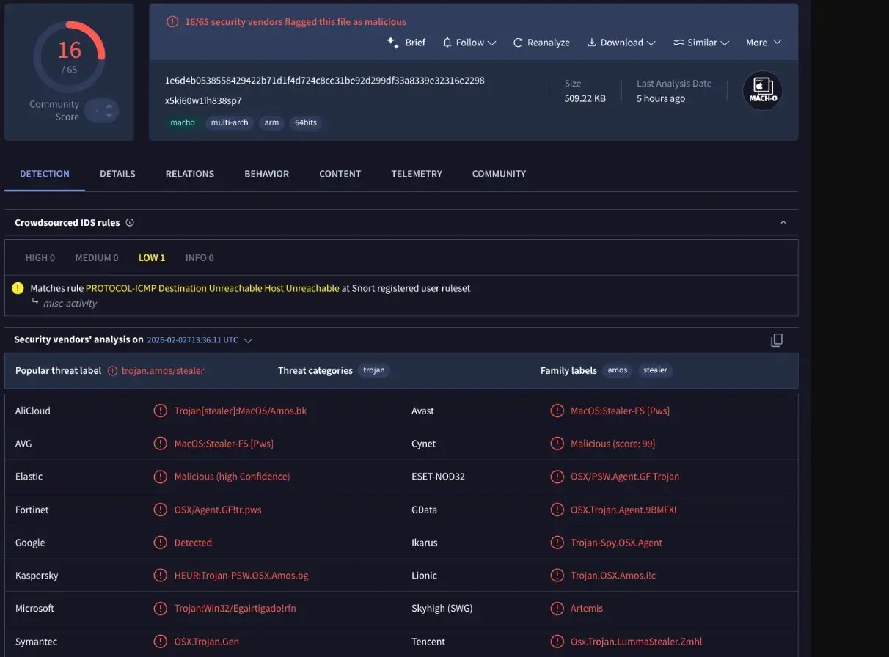Screen dimensions: 889x657
Task: Click the Similar approx-equal icon
Action: coord(678,43)
